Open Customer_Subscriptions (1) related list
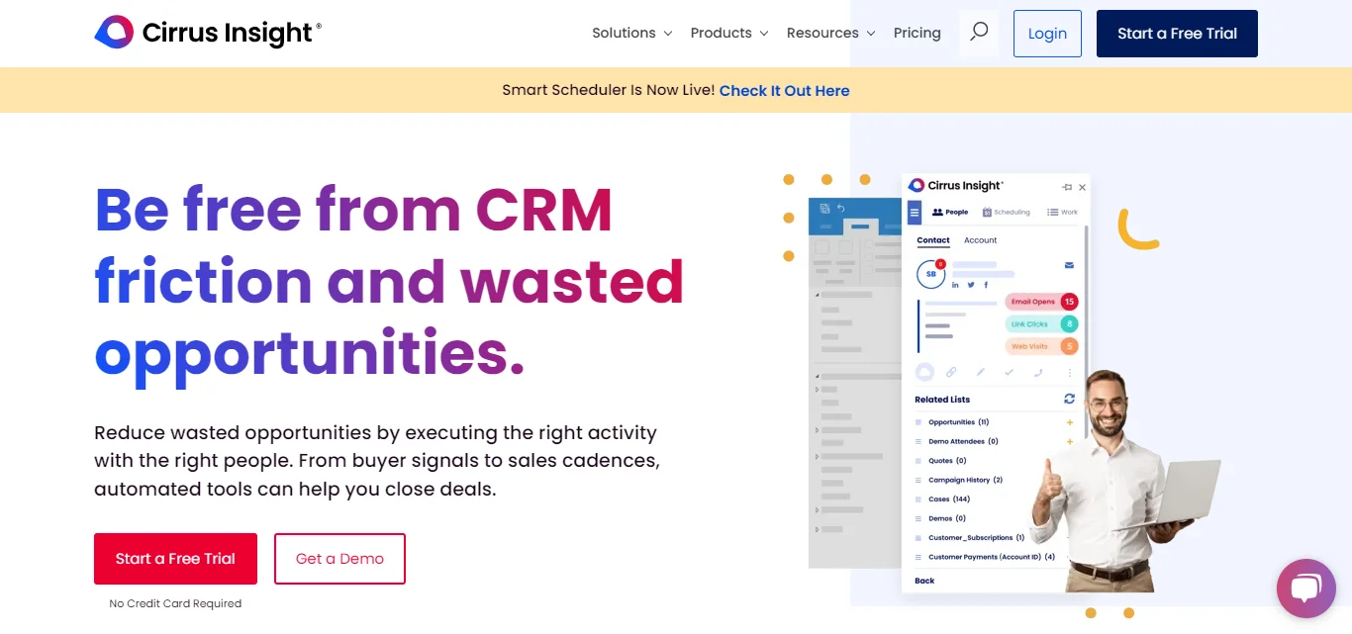 click(x=976, y=538)
